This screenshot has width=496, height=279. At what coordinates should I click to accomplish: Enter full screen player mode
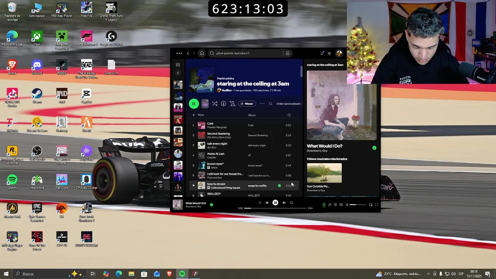(x=376, y=205)
